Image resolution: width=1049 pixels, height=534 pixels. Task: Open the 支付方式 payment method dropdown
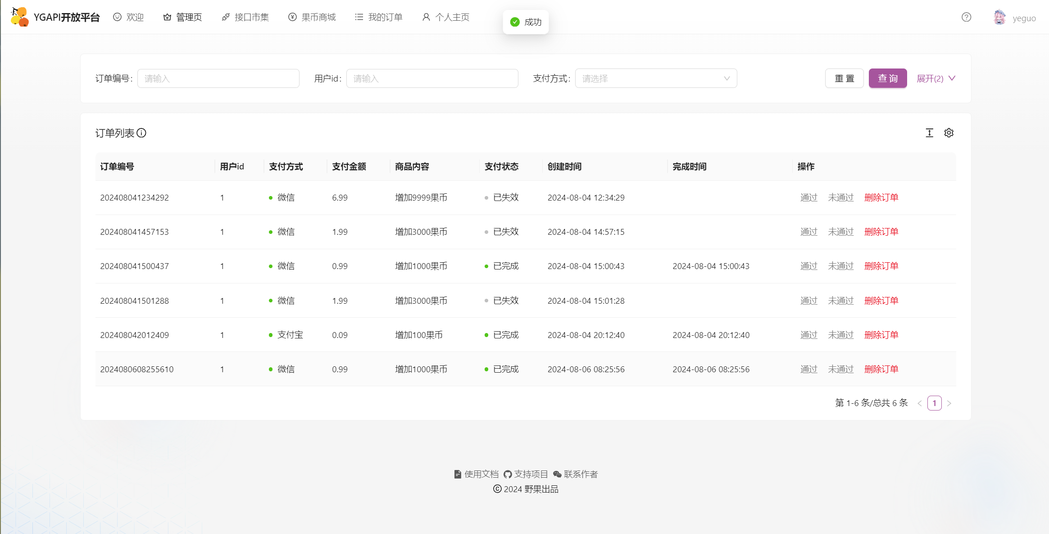(x=656, y=78)
